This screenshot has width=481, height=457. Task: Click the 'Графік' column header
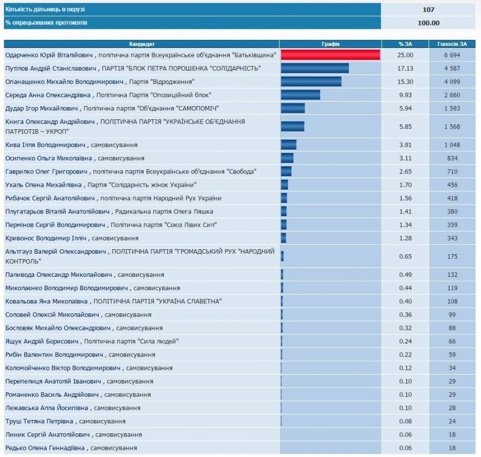click(330, 44)
